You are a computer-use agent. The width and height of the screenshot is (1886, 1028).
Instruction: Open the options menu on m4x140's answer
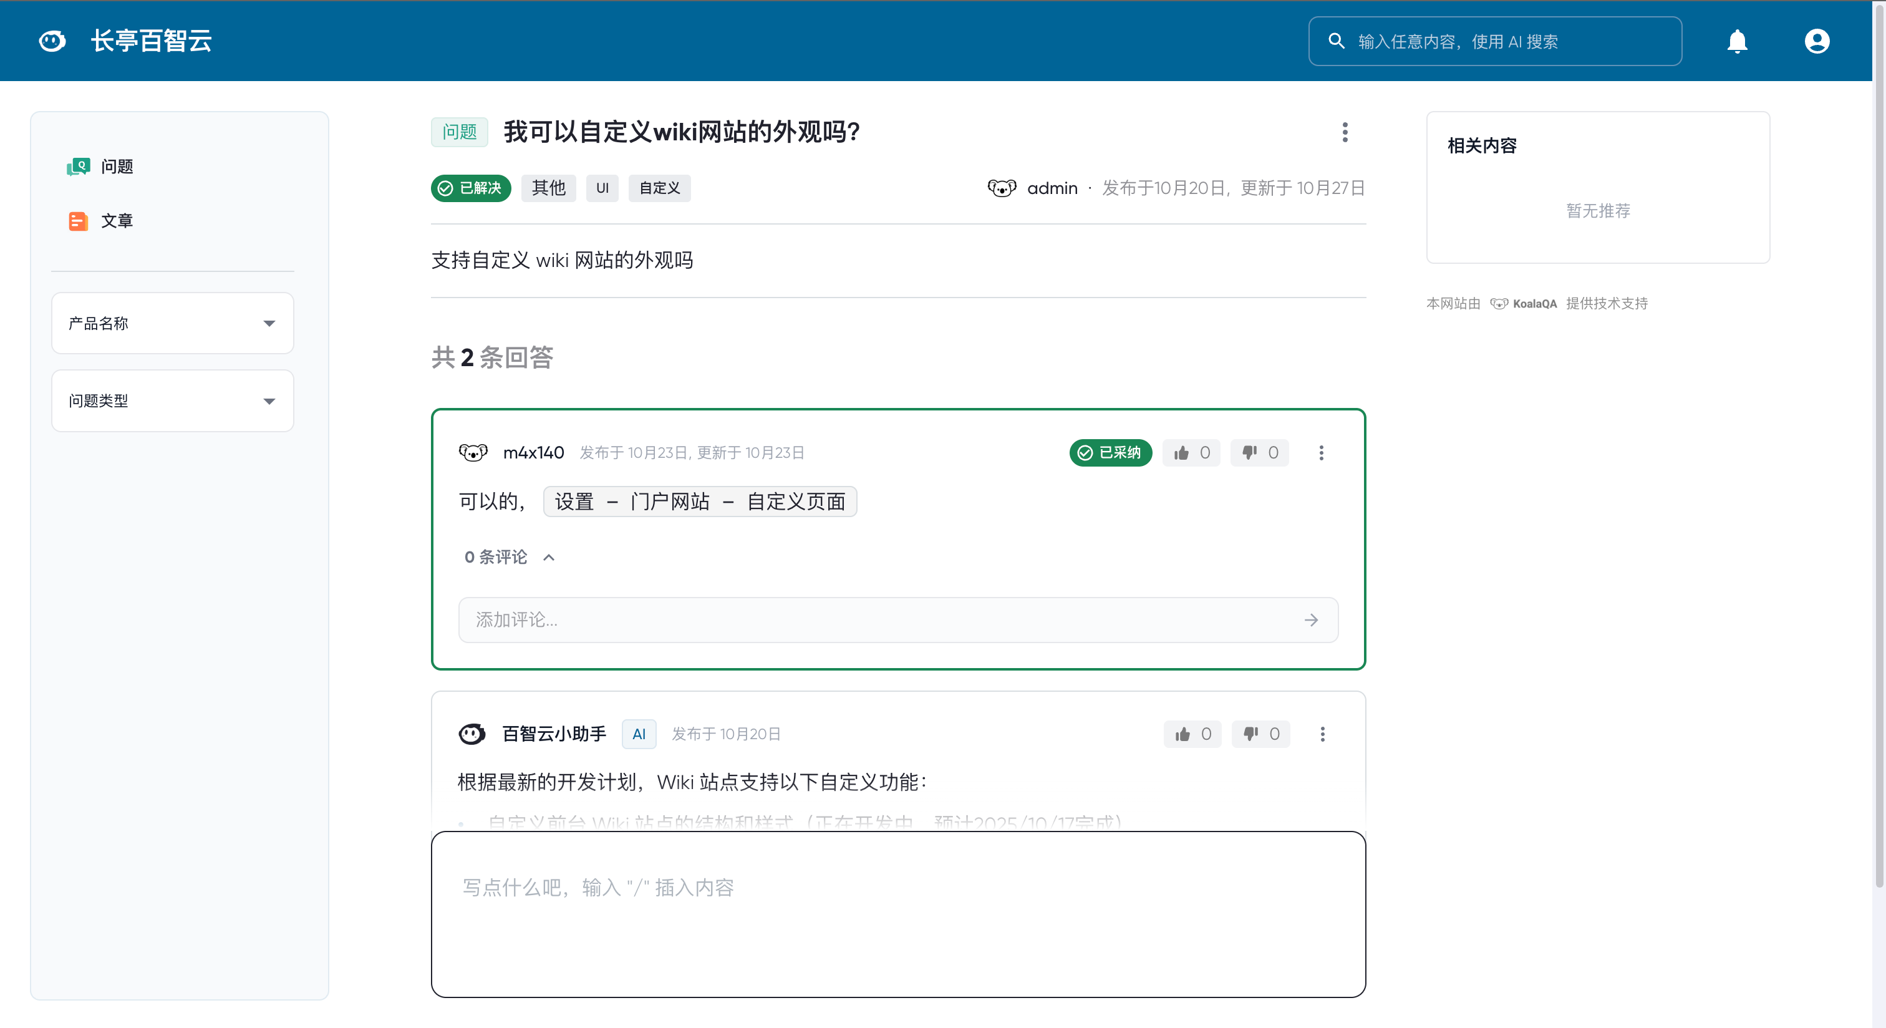pos(1322,452)
